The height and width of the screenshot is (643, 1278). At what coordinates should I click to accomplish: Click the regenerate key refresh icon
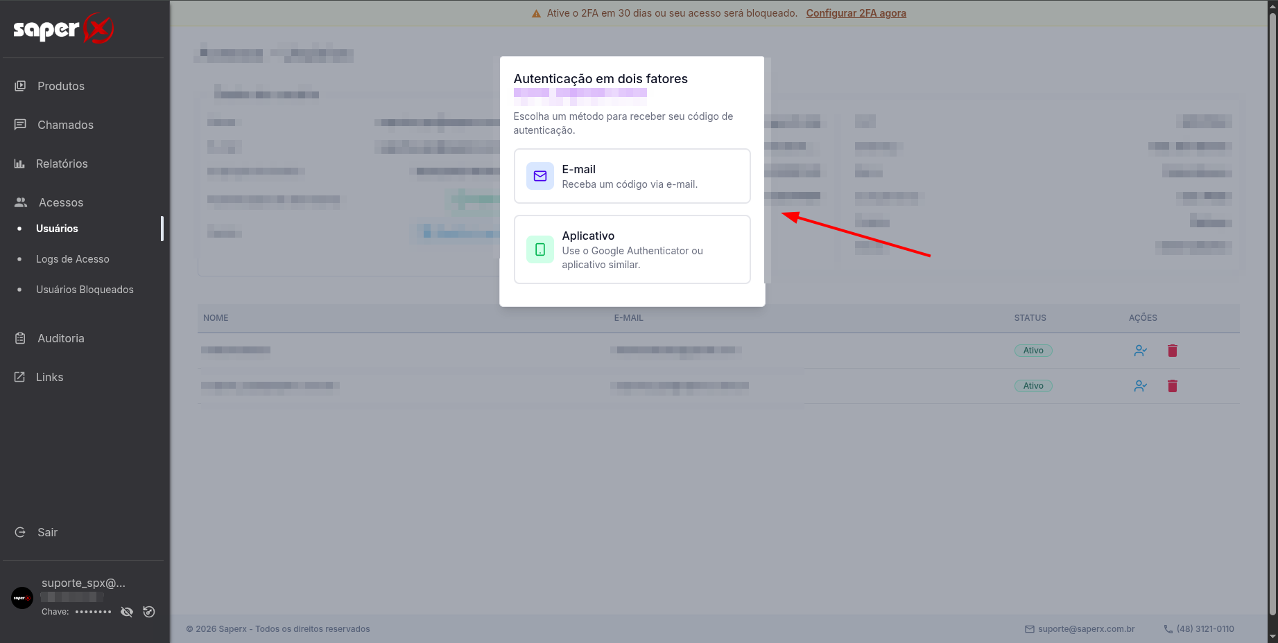pos(149,612)
